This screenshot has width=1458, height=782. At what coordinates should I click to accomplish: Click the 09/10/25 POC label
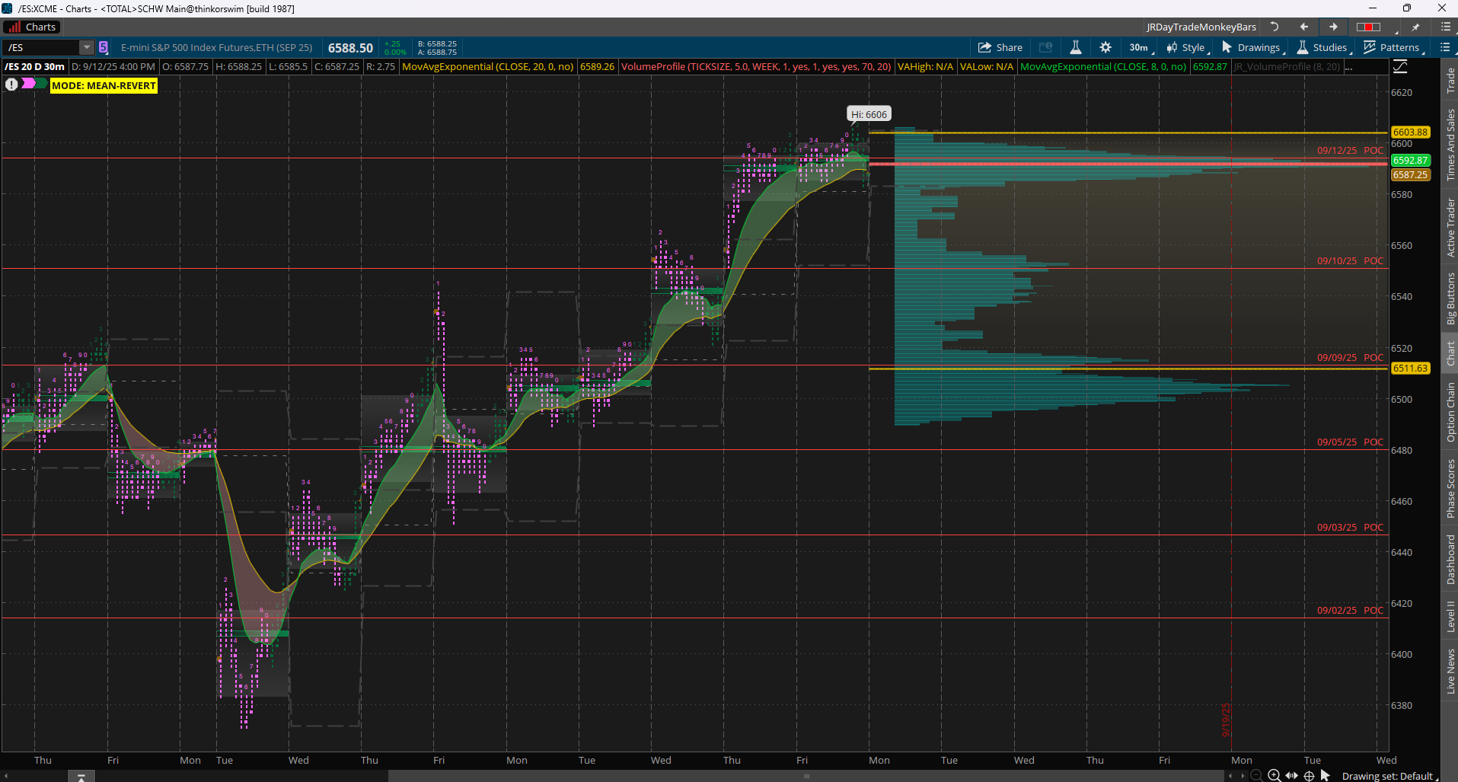point(1350,260)
